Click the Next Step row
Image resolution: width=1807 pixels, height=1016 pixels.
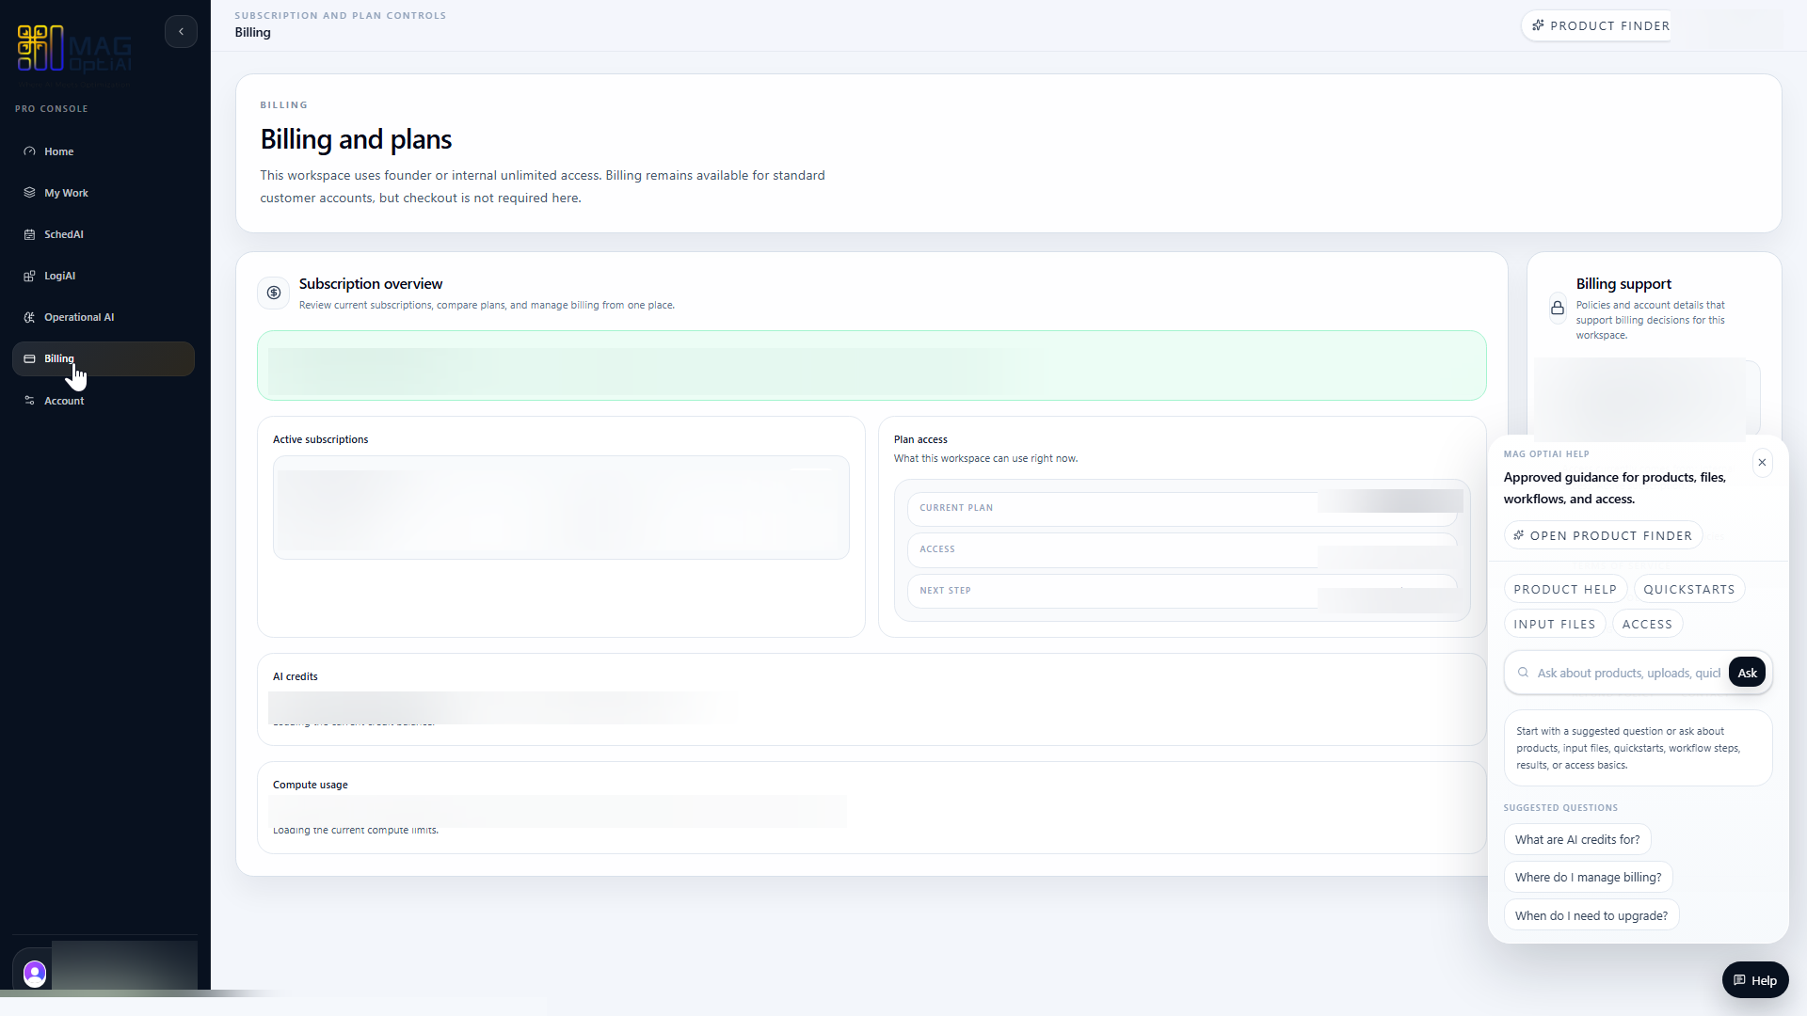[1181, 591]
